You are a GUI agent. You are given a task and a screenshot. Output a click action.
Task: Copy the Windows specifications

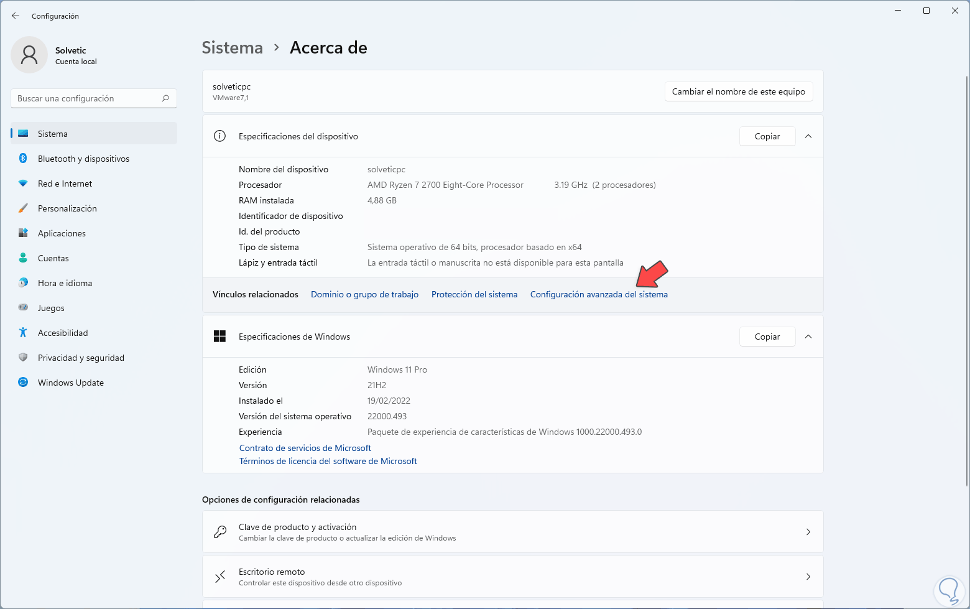pyautogui.click(x=767, y=337)
